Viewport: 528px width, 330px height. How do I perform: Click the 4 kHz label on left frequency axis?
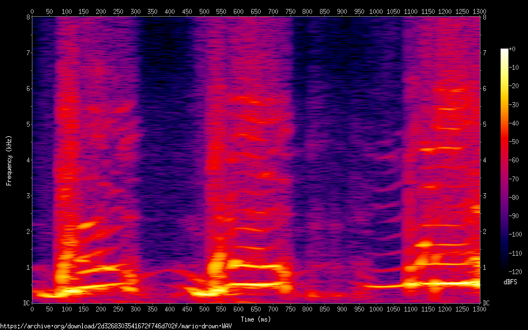27,160
